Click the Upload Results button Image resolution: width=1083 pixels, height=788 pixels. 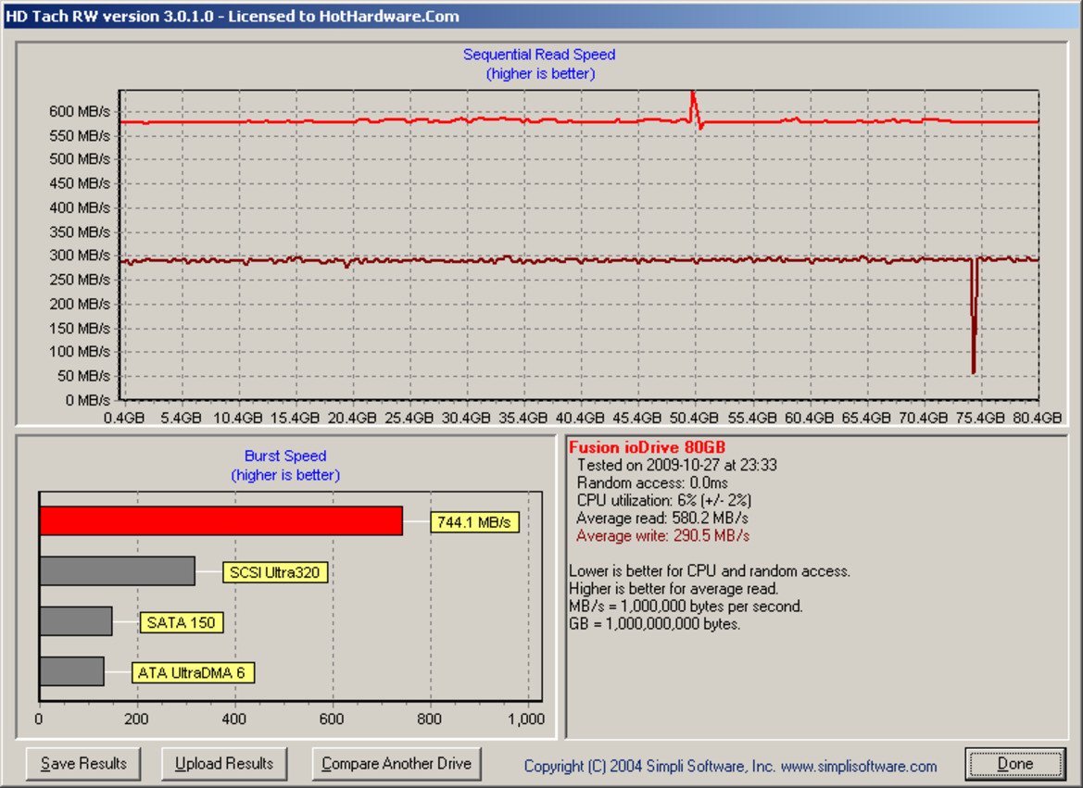224,763
